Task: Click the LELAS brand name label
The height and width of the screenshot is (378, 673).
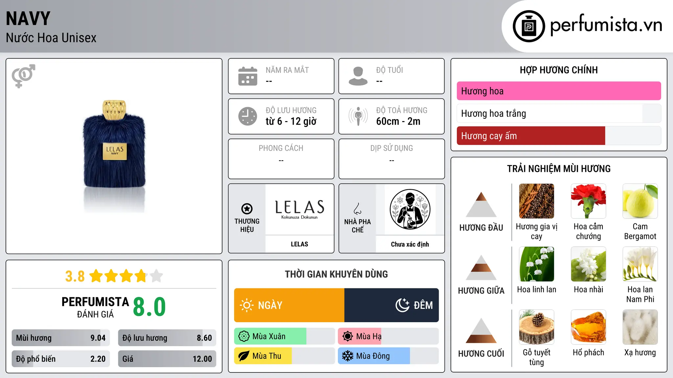Action: (299, 244)
